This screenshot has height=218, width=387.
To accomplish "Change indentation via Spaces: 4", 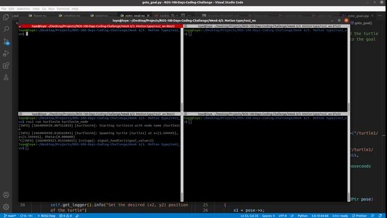I will (268, 216).
